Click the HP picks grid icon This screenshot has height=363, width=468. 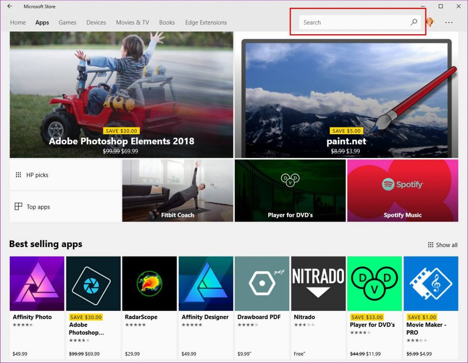[18, 175]
